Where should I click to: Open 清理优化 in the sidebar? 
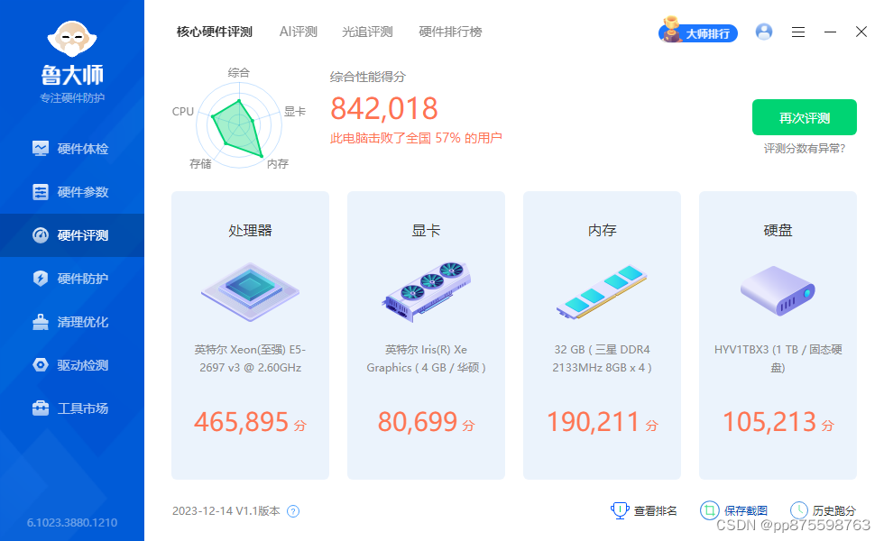tap(72, 322)
